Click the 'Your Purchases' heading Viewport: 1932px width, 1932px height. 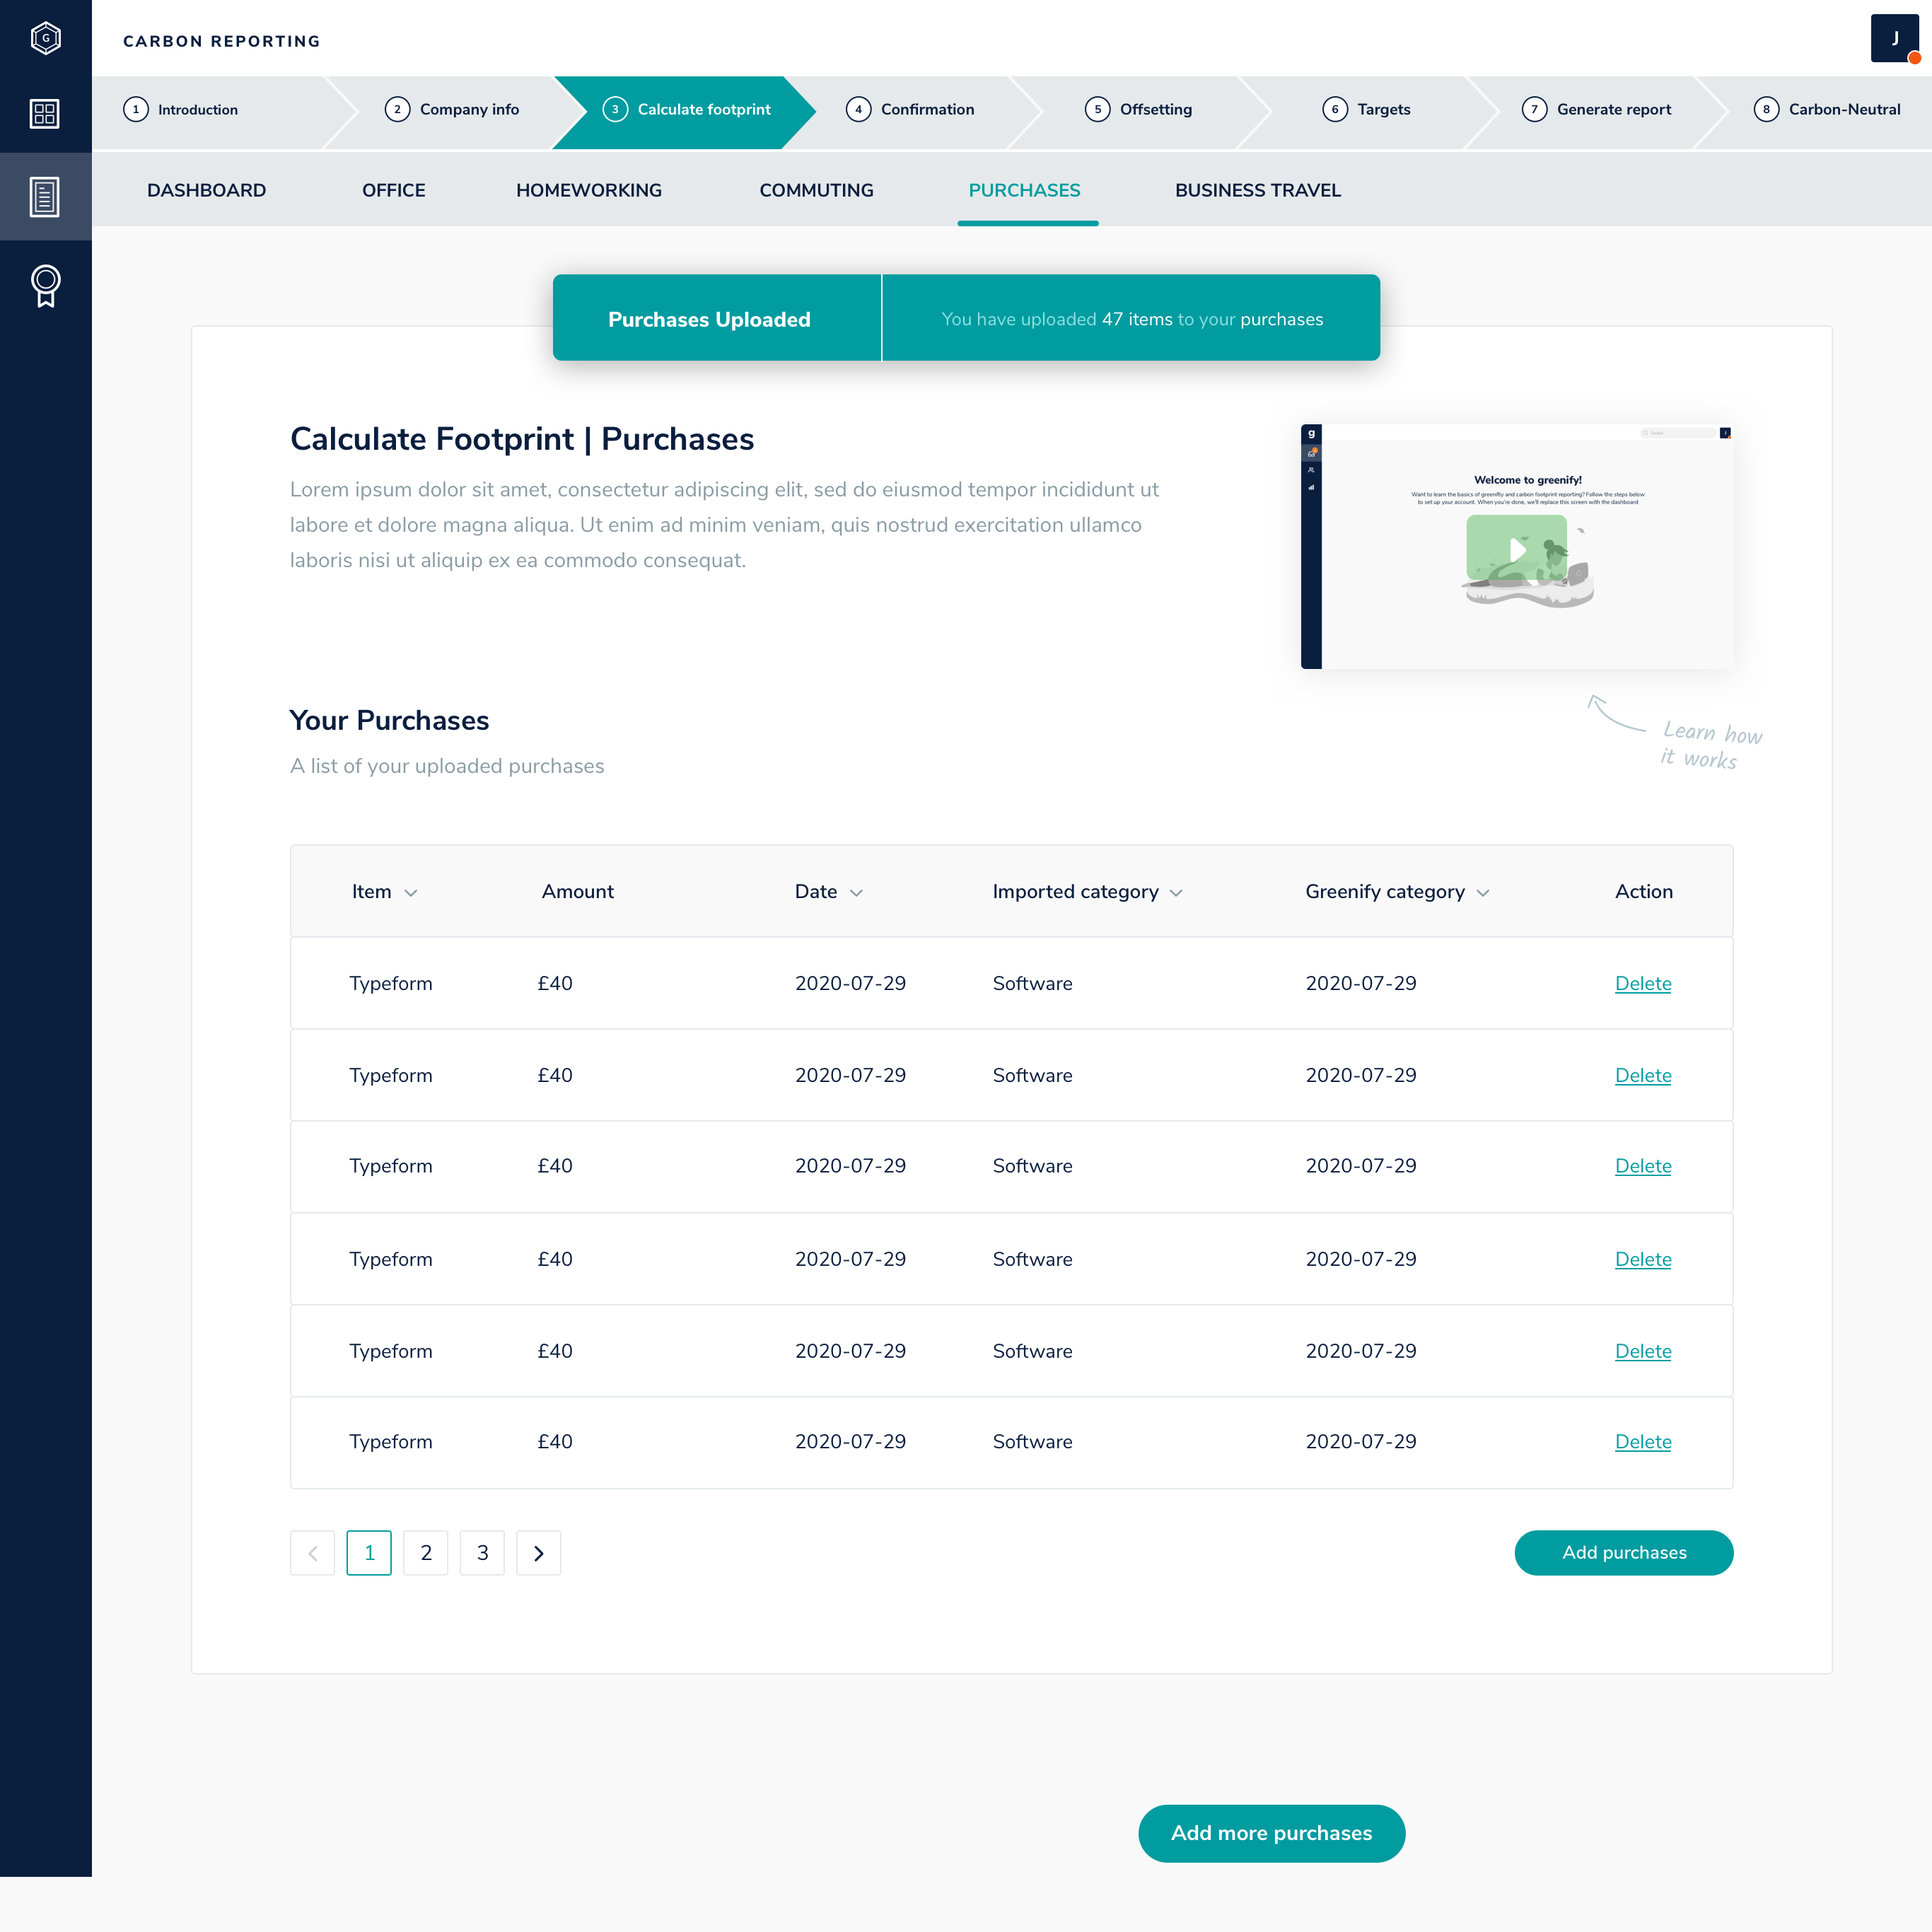pyautogui.click(x=389, y=721)
